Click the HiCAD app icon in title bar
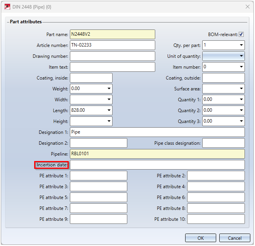Image resolution: width=255 pixels, height=246 pixels. pos(7,7)
